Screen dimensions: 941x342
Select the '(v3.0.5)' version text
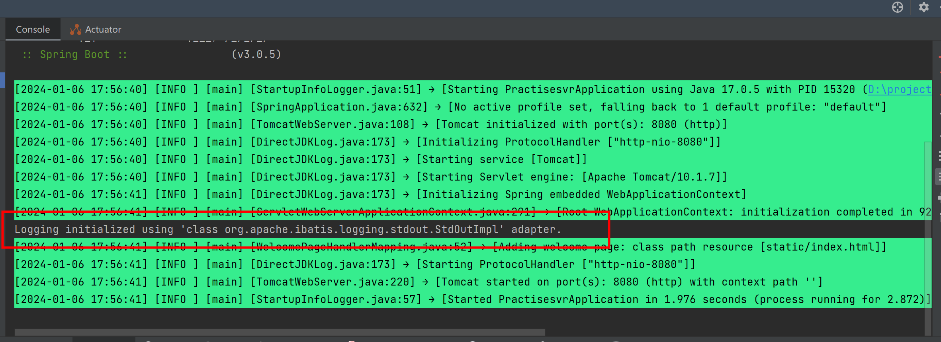point(256,54)
